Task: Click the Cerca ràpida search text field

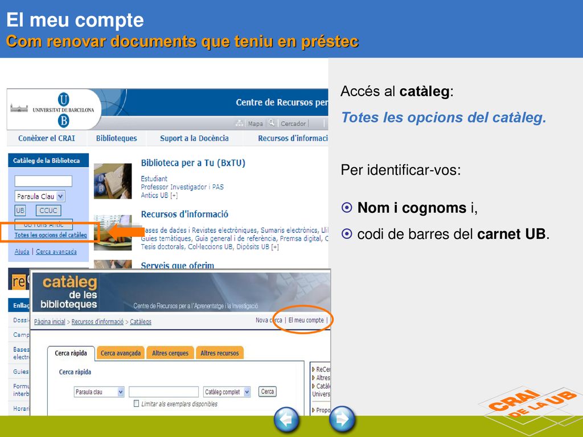Action: tap(163, 391)
